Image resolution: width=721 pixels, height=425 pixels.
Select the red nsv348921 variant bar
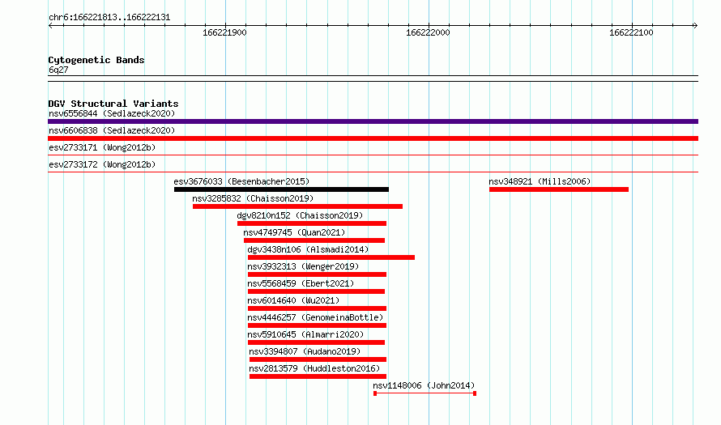pos(559,189)
